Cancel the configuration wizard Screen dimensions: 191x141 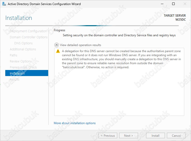click(x=176, y=135)
